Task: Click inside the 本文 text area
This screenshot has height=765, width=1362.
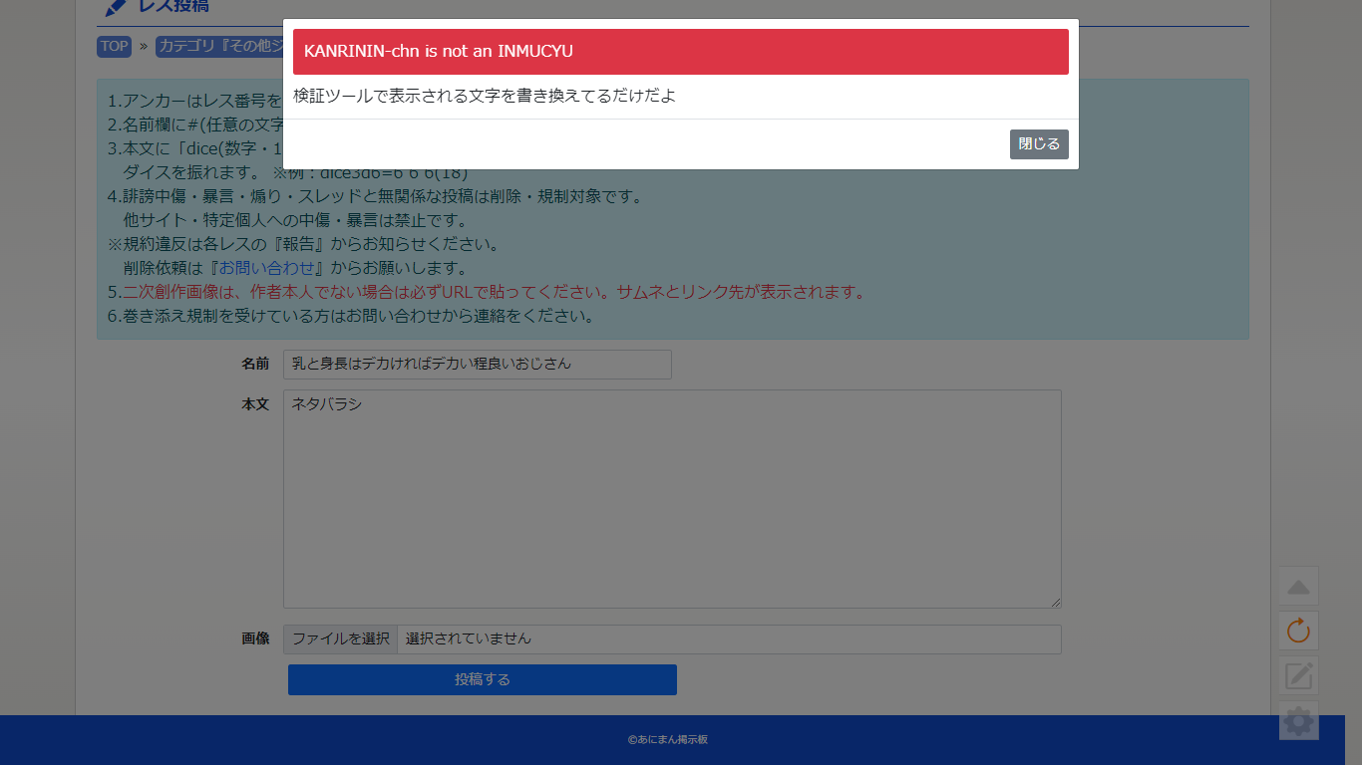Action: point(671,498)
